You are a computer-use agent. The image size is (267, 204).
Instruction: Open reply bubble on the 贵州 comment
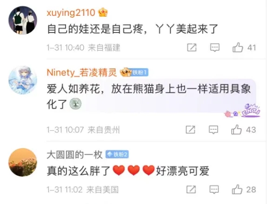pos(214,130)
